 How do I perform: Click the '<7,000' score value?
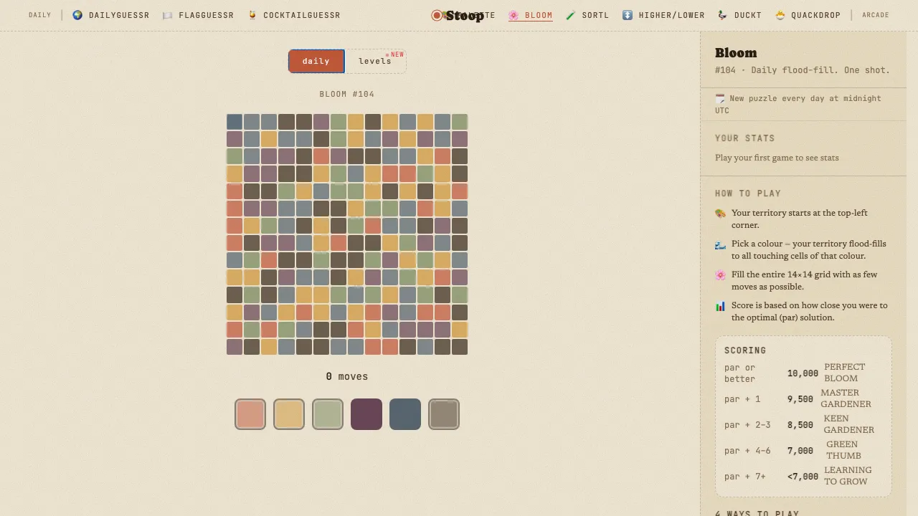[800, 477]
